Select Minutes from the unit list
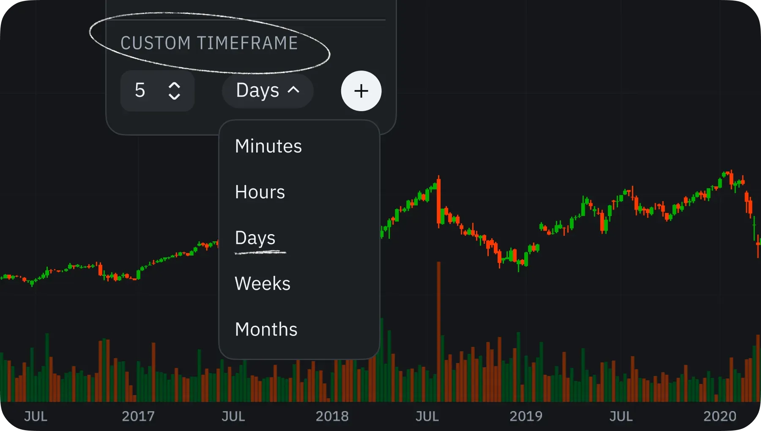This screenshot has height=431, width=761. (x=268, y=146)
